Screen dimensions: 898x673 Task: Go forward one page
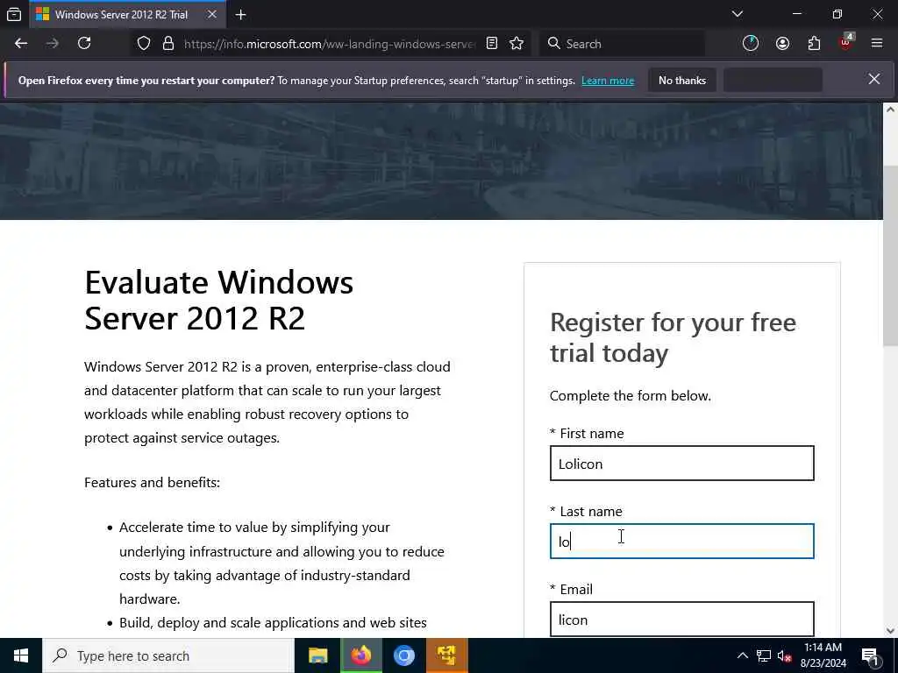click(x=53, y=44)
